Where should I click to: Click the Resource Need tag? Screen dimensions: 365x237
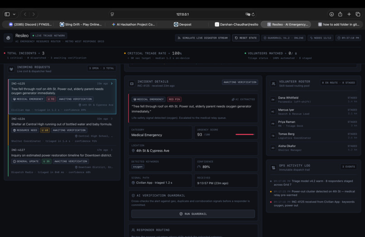25,130
